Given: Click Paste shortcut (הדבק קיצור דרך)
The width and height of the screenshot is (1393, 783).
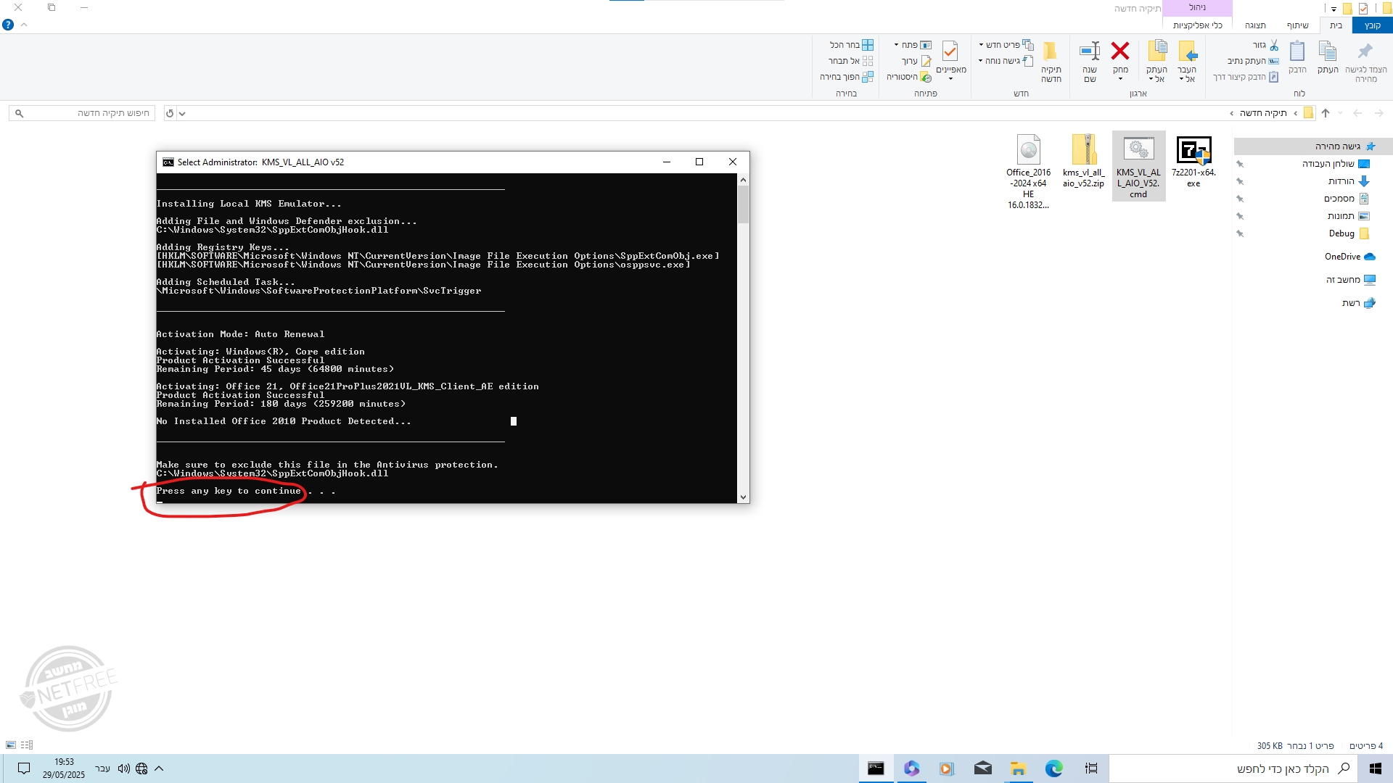Looking at the screenshot, I should point(1246,77).
